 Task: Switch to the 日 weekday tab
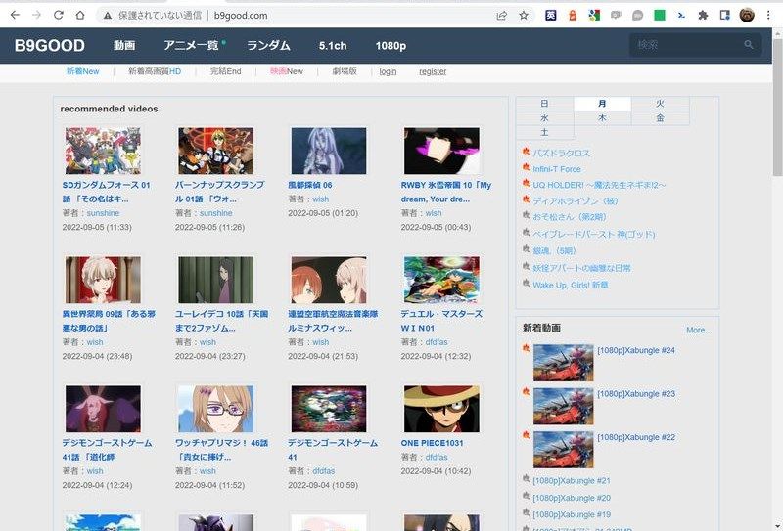coord(544,104)
